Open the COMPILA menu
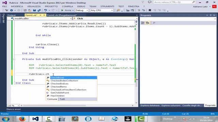218x122 pixels. [x=67, y=6]
